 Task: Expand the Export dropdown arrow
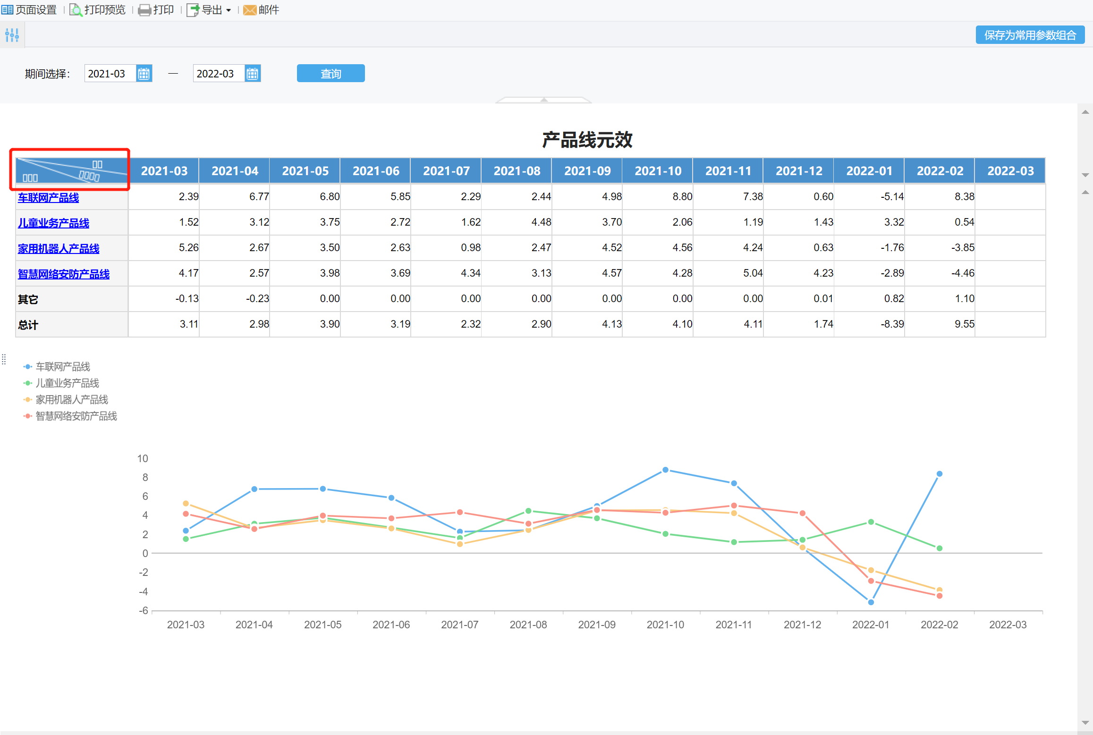(229, 10)
